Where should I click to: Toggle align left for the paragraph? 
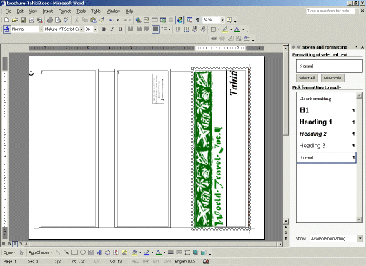(131, 29)
